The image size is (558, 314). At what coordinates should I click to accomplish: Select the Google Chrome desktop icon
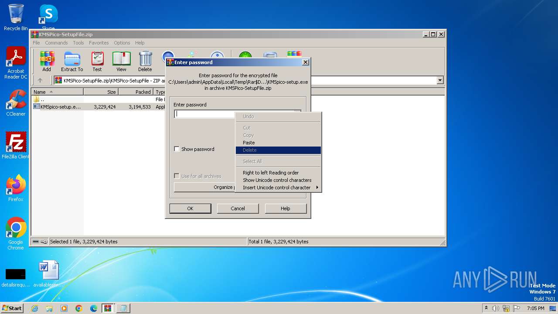[x=16, y=234]
